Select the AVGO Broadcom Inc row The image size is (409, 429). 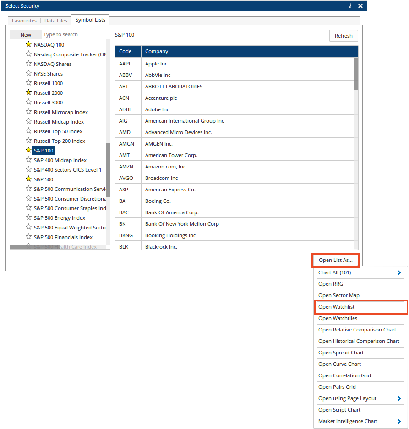(234, 178)
